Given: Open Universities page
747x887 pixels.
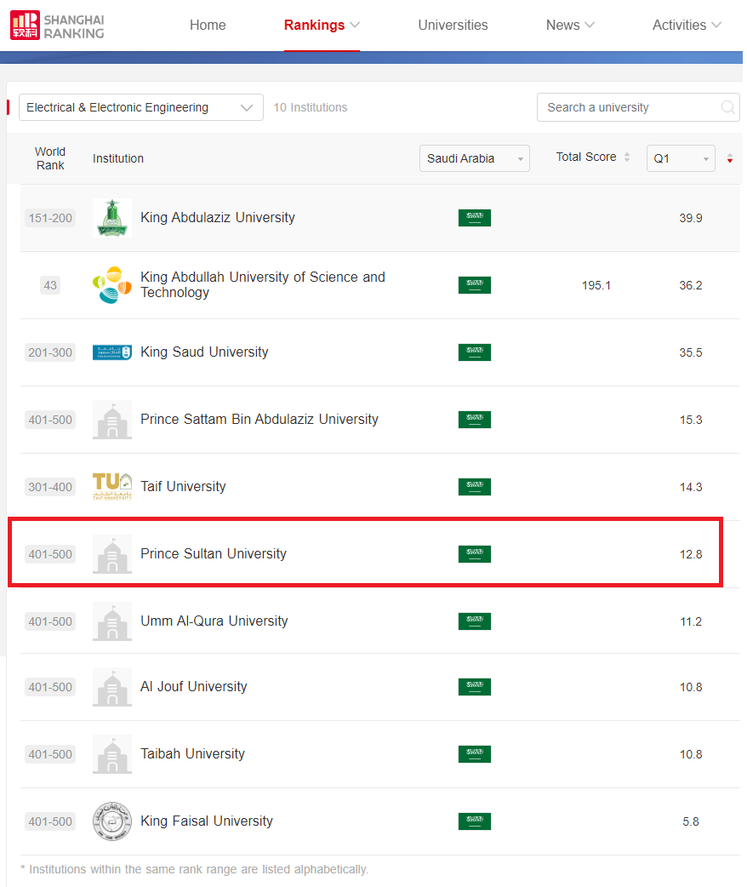Looking at the screenshot, I should click(x=453, y=26).
